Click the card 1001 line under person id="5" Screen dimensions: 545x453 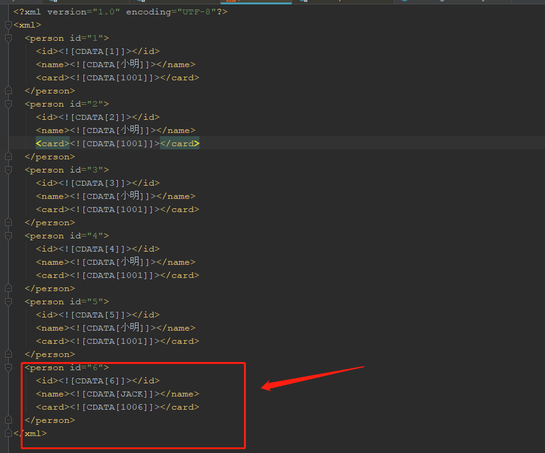(x=117, y=341)
